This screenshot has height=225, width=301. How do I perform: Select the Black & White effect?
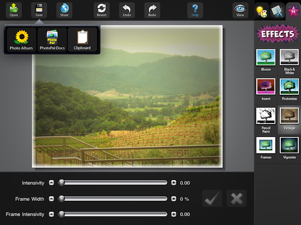(x=289, y=62)
